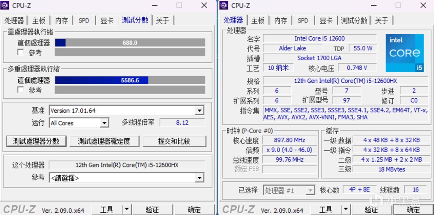Open the 基准 version dropdown
The width and height of the screenshot is (434, 215).
pyautogui.click(x=200, y=111)
